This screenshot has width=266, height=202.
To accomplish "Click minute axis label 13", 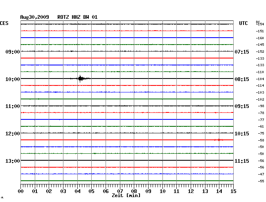I will point(205,191).
